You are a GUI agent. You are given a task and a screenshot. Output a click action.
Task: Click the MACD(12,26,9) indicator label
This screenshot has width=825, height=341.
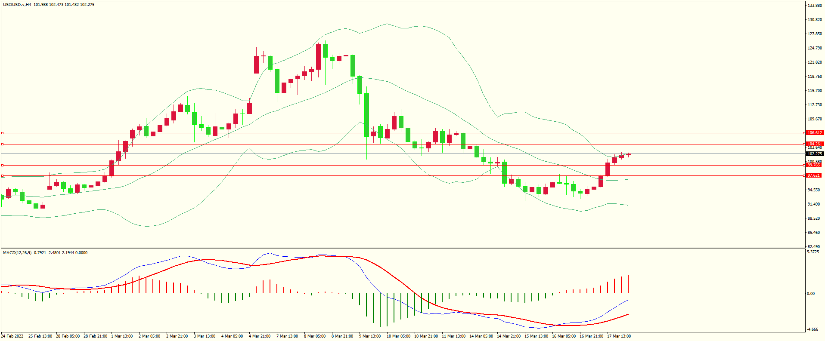[x=17, y=253]
